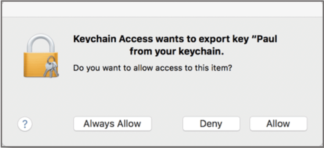Choose Always Allow for this keychain item

tap(112, 124)
